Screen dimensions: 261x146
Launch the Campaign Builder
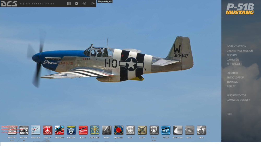point(238,100)
